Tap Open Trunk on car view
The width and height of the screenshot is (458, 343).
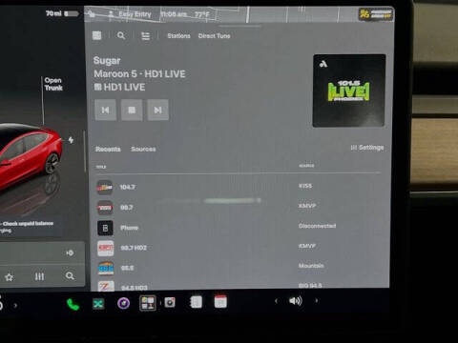point(53,84)
